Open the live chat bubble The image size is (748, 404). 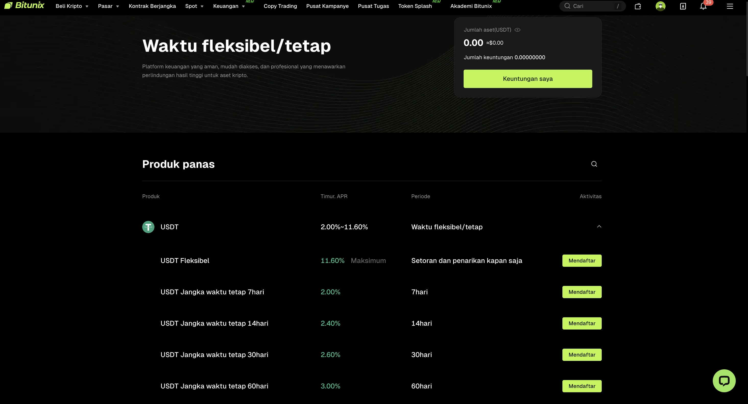click(724, 381)
